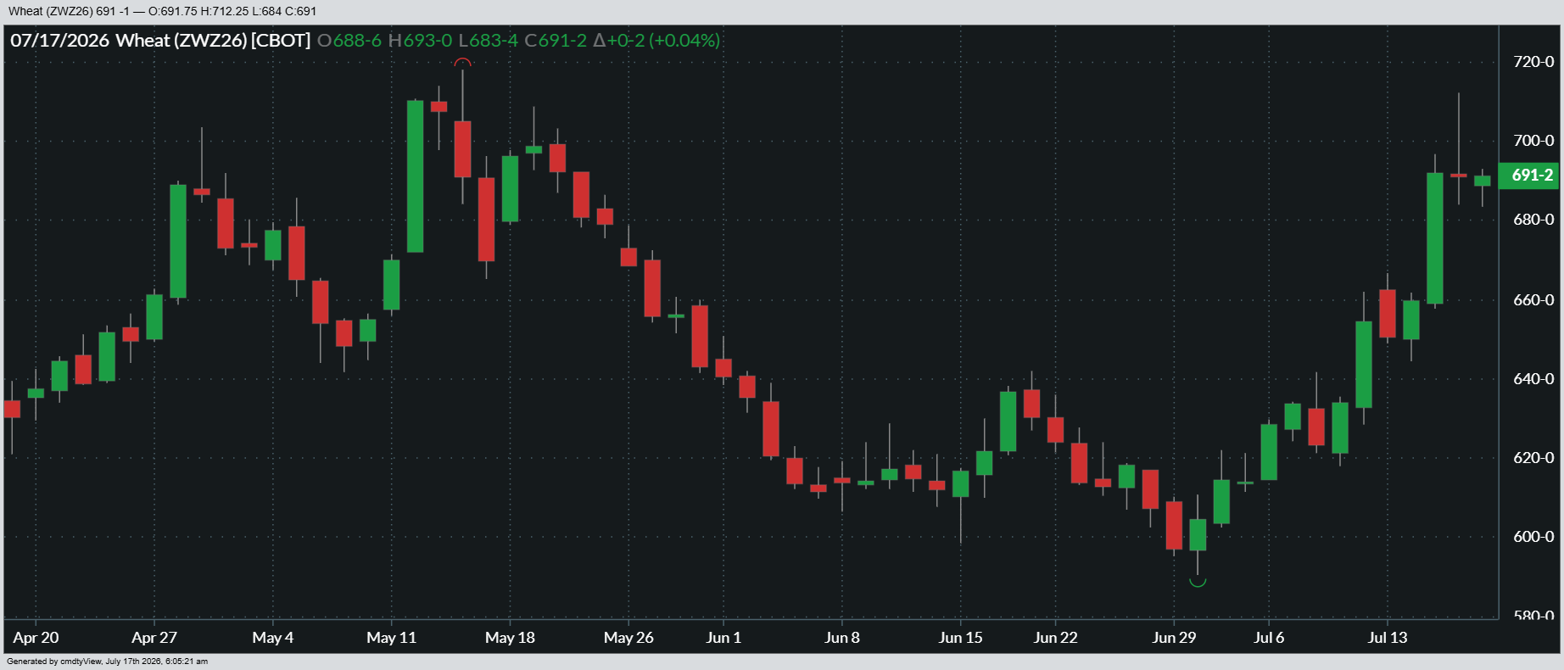Click the green 691-2 current price tag
The height and width of the screenshot is (670, 1564).
pyautogui.click(x=1528, y=176)
